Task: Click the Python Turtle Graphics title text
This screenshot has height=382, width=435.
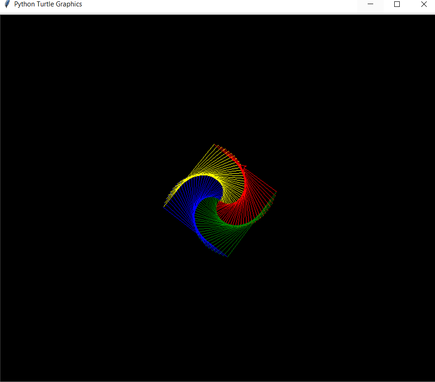Action: (48, 4)
